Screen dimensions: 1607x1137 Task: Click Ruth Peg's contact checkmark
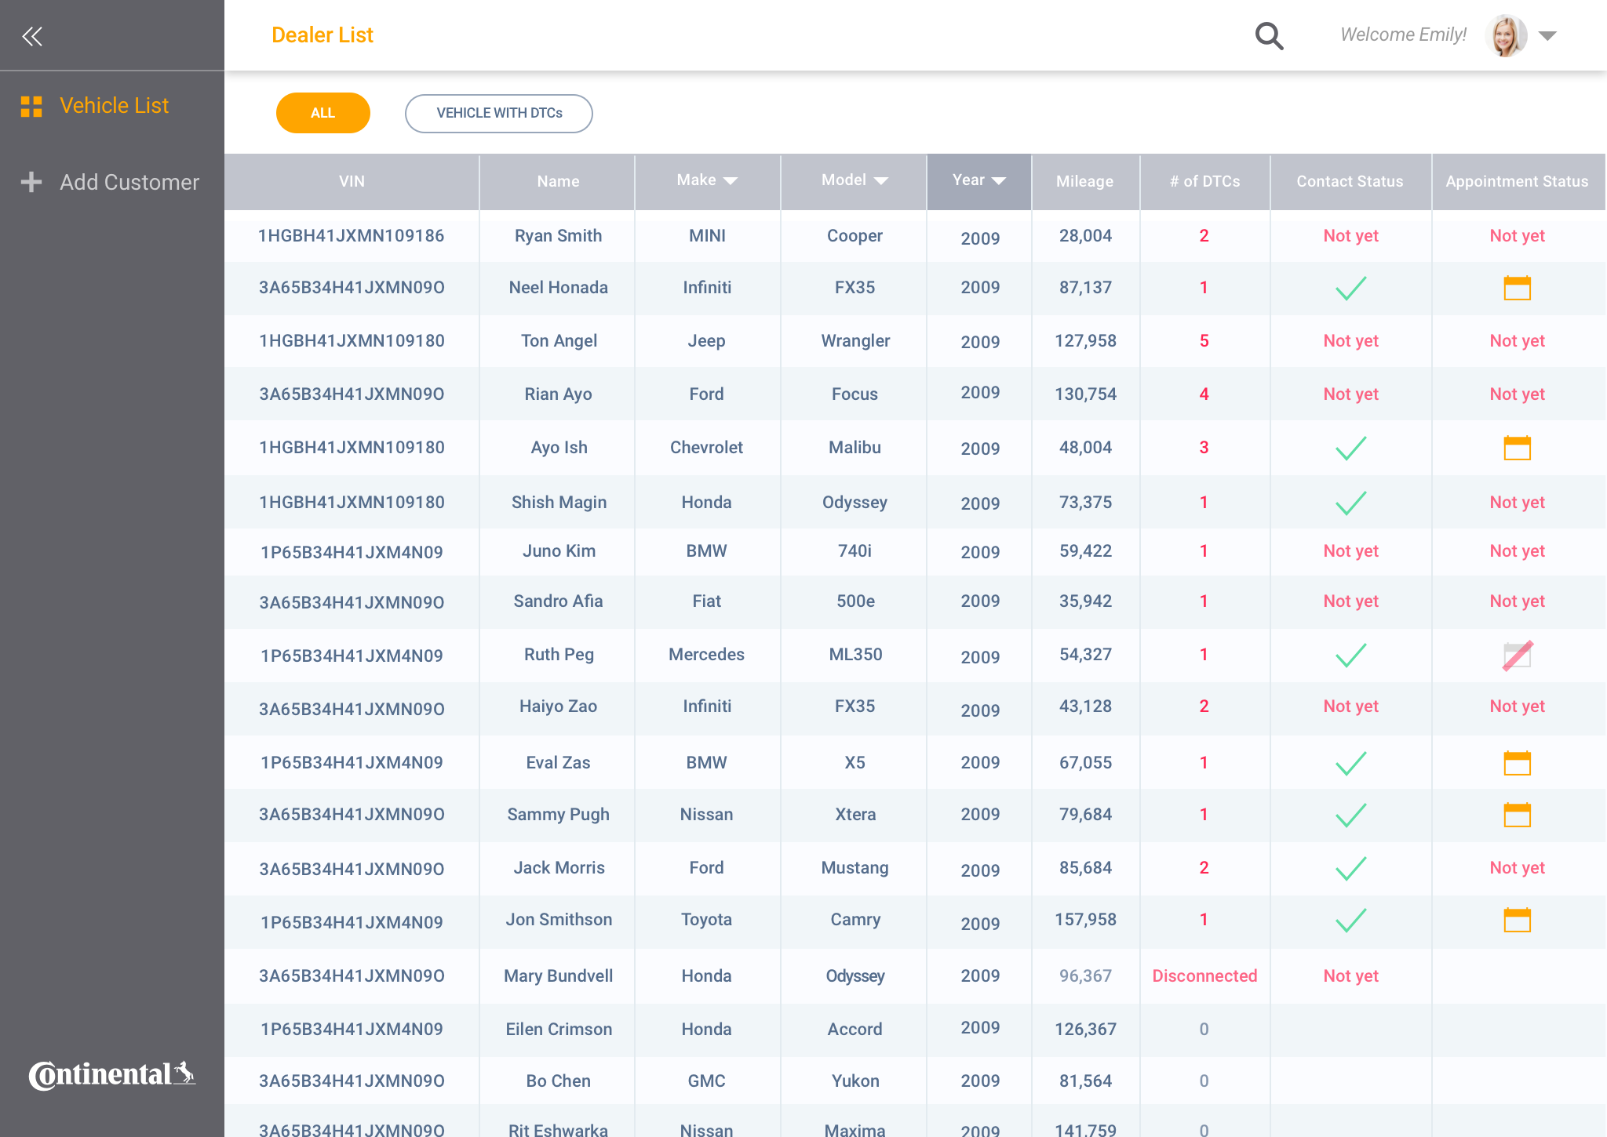(x=1350, y=655)
